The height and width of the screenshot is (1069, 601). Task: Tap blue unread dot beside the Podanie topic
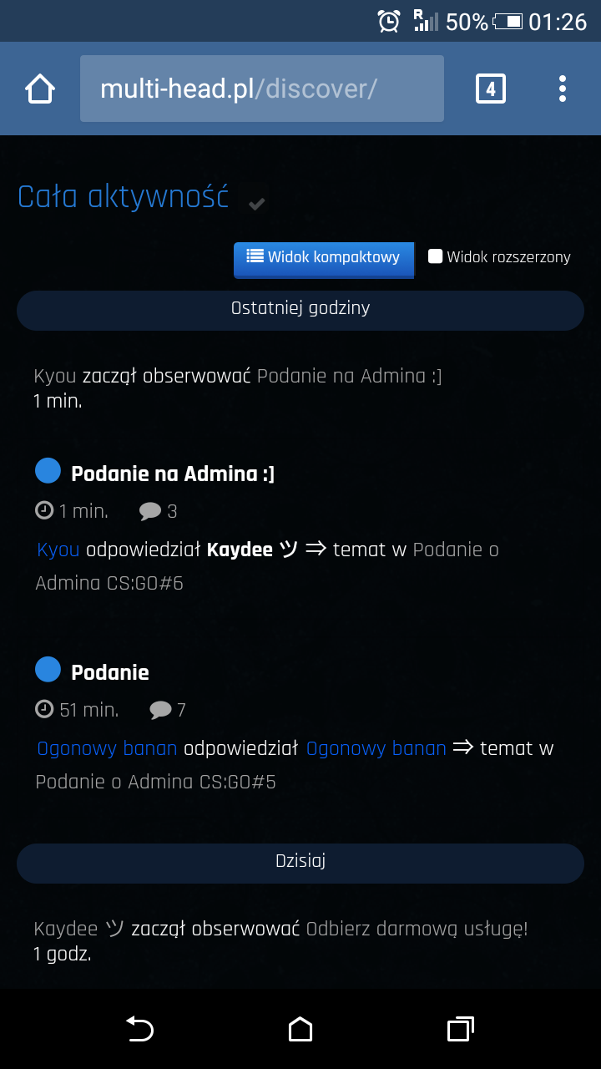48,669
